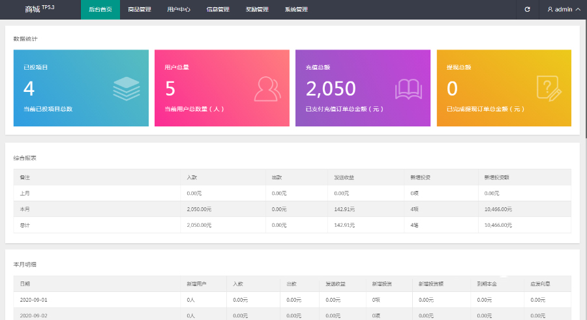Image resolution: width=587 pixels, height=320 pixels.
Task: Click the 新增投资额 column header in 综合报表
Action: 496,177
